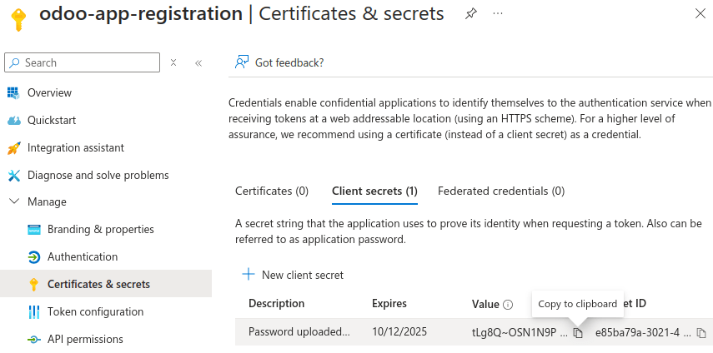Collapse the Manage section
The image size is (713, 353).
pos(14,201)
